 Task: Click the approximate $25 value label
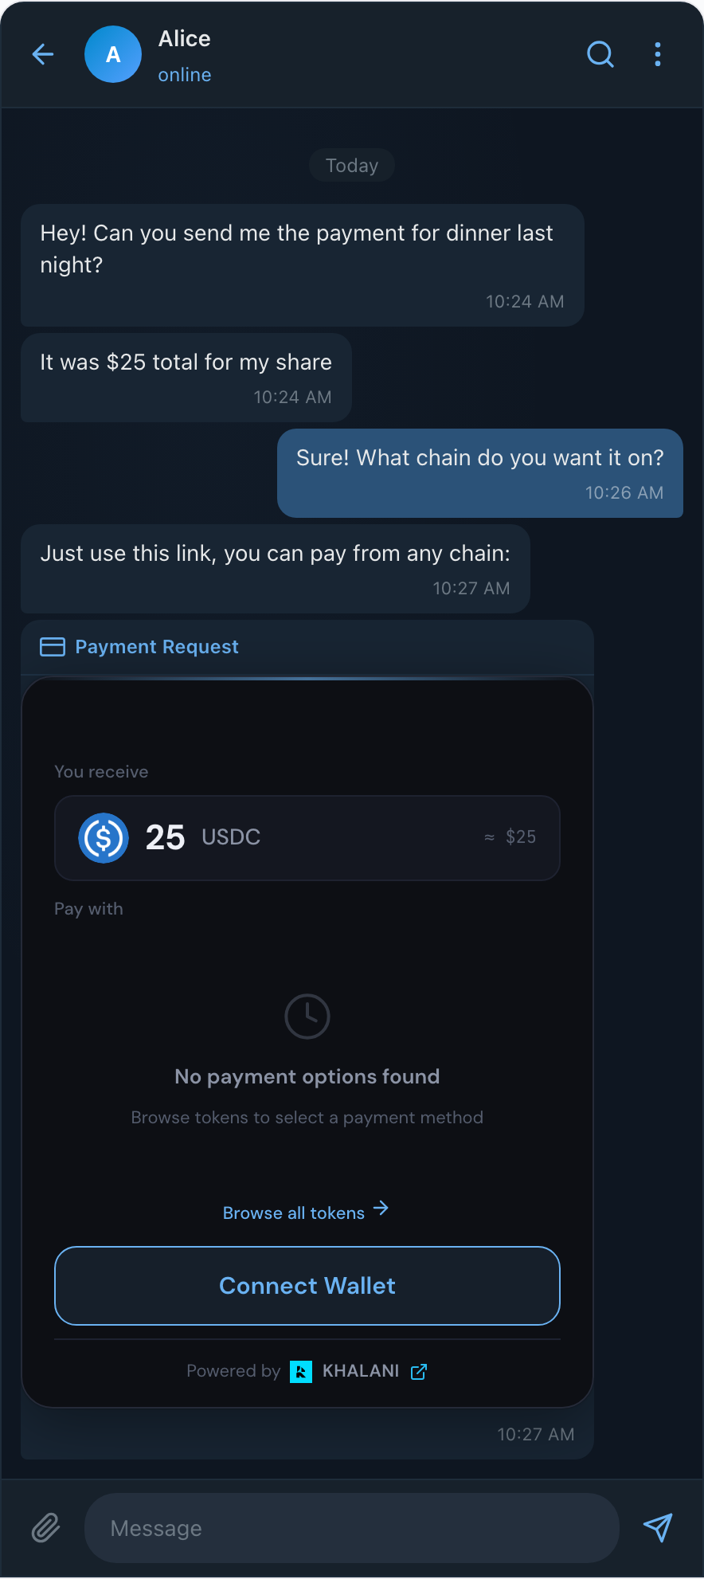point(509,837)
